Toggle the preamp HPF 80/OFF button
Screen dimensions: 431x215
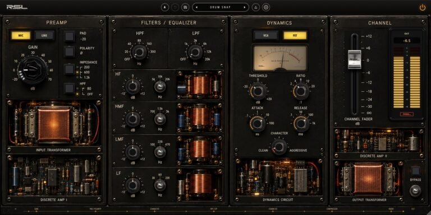coord(69,88)
